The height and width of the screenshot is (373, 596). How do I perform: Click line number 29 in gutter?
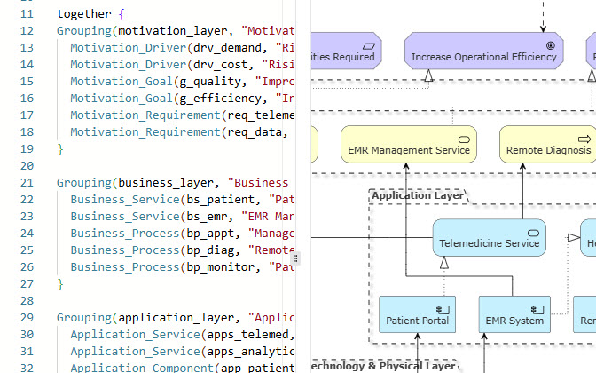pyautogui.click(x=27, y=317)
